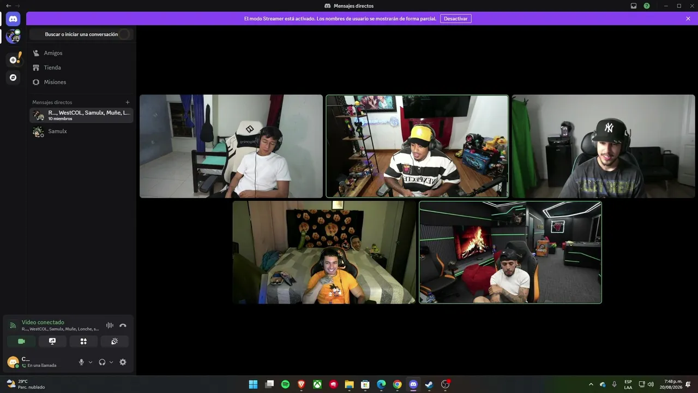Disconnect from the call with the hang-up icon
The image size is (698, 393).
click(x=123, y=325)
